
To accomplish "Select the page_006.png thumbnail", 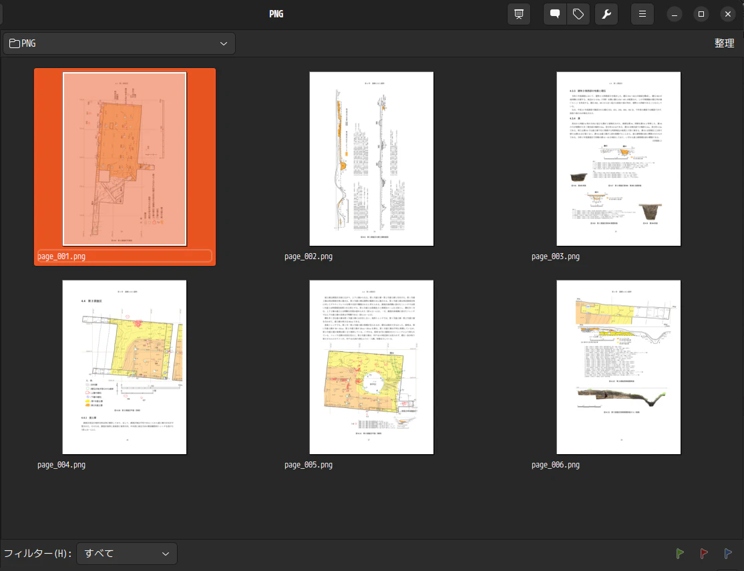I will pos(618,367).
